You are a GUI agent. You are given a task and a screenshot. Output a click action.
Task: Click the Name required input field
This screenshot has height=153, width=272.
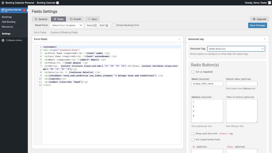[207, 84]
